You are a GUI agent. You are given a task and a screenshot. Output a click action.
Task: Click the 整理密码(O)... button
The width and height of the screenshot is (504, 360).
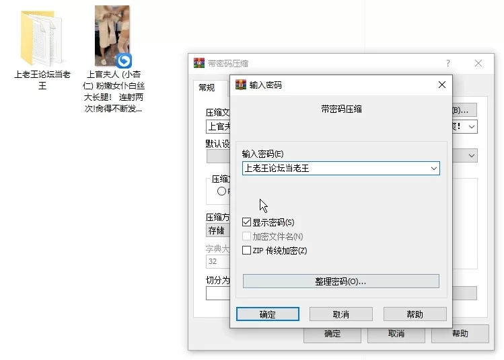(x=340, y=281)
